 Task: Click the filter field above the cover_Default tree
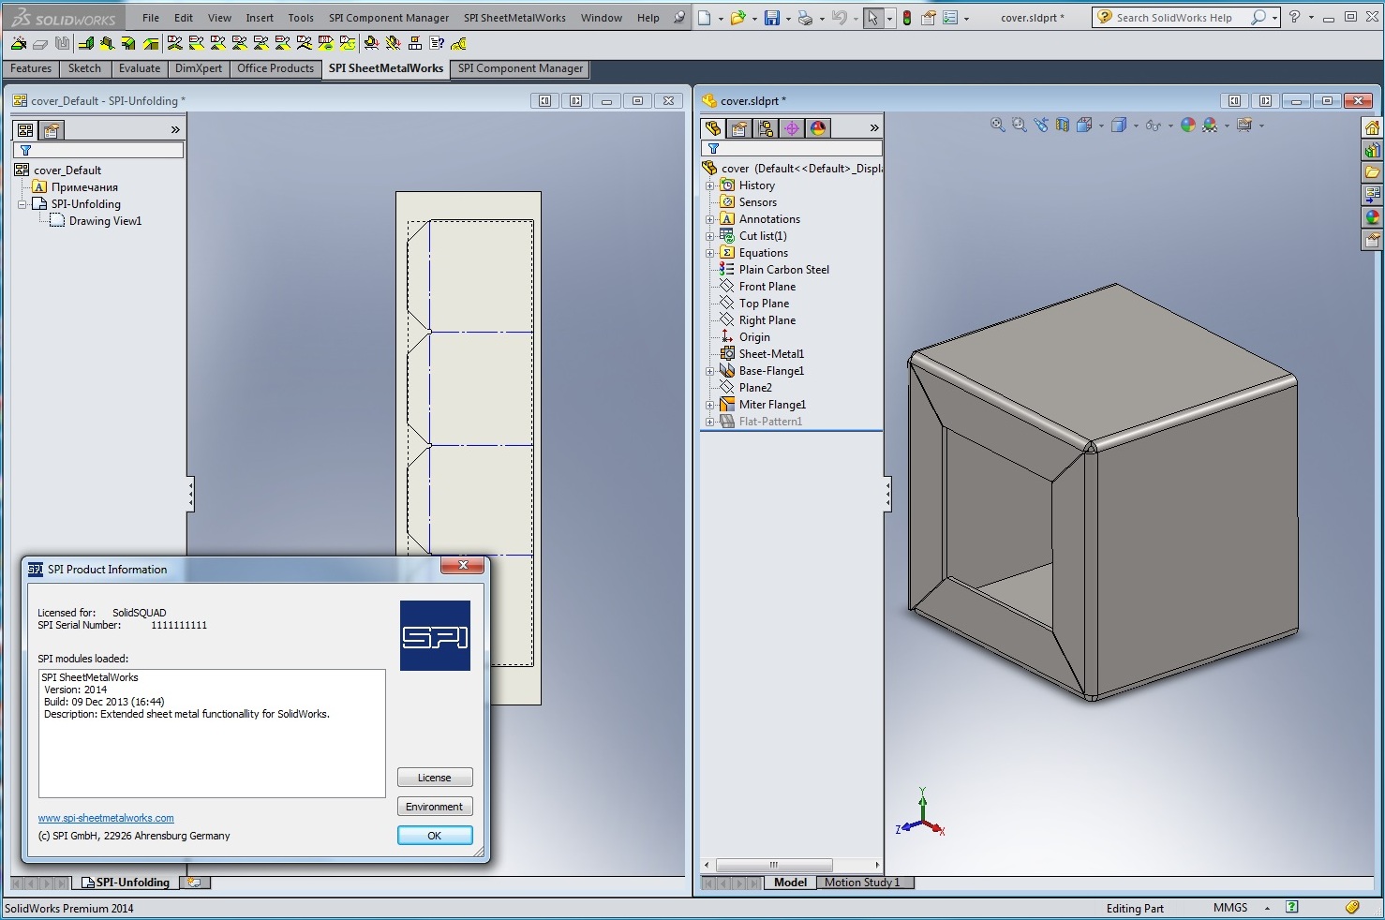click(98, 150)
